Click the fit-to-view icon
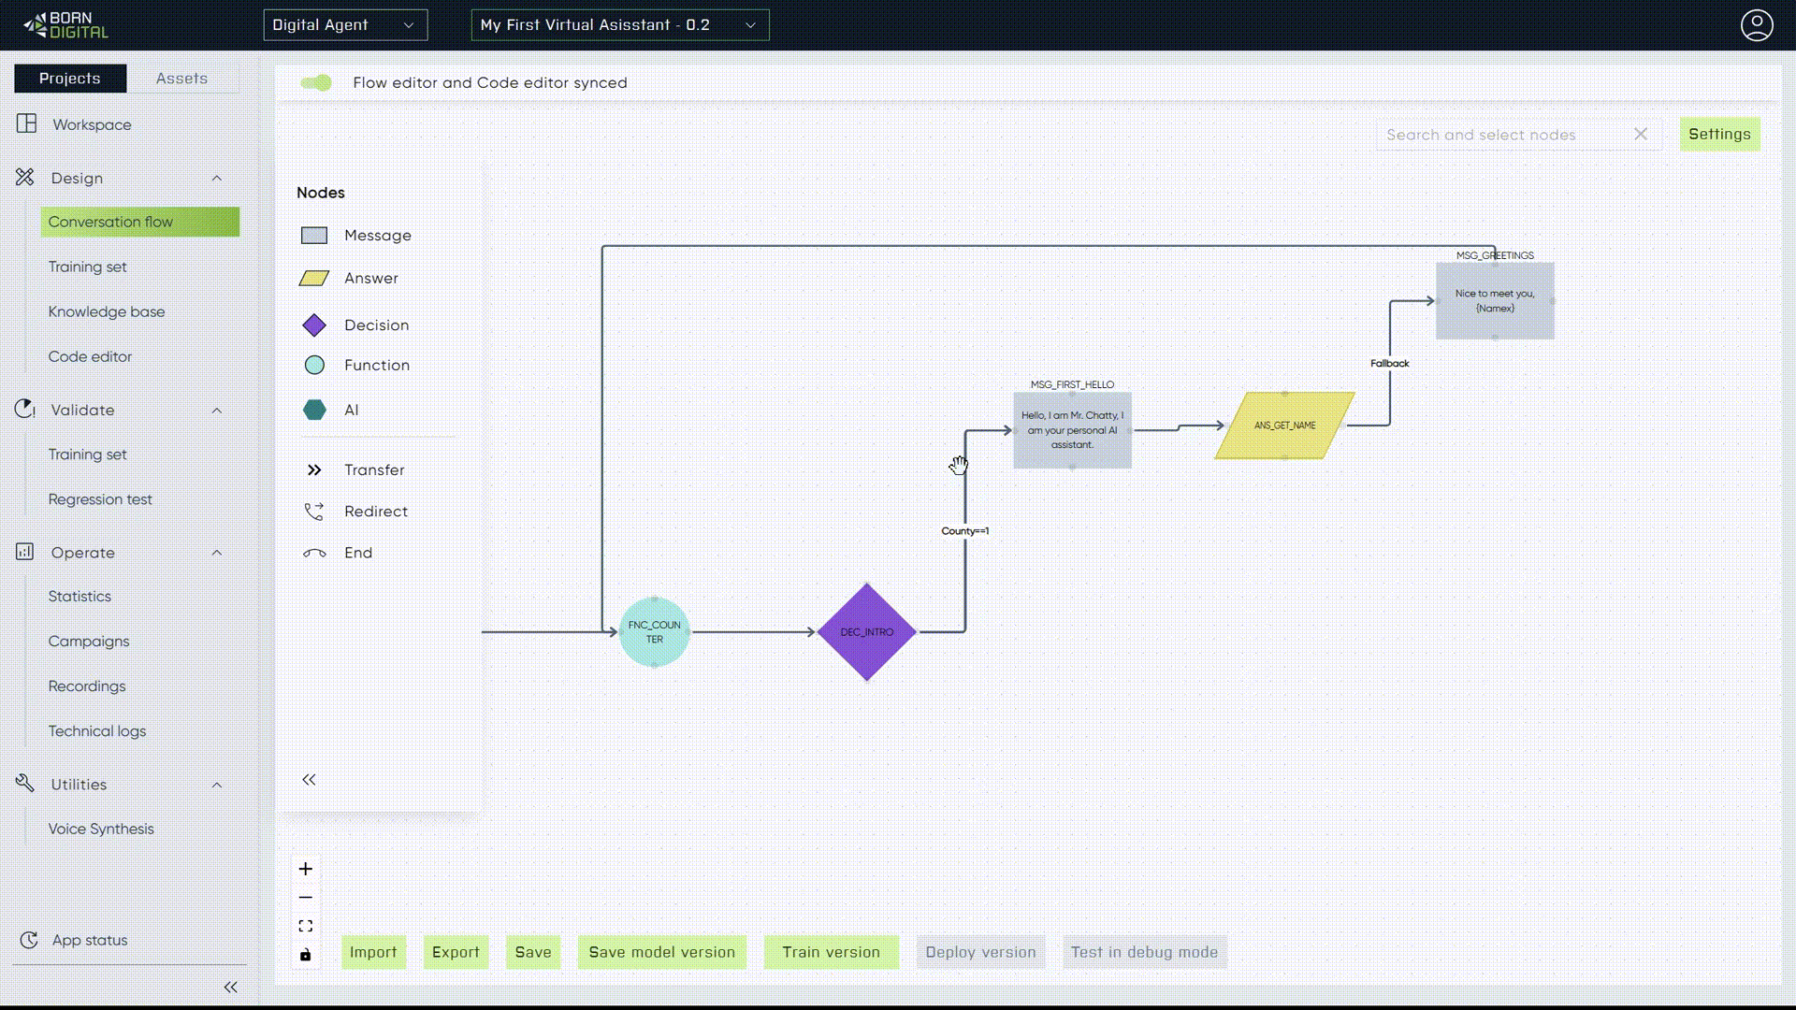This screenshot has height=1010, width=1796. click(x=306, y=926)
